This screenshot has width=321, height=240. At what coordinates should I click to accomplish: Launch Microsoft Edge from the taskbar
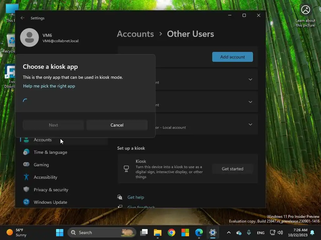199,232
